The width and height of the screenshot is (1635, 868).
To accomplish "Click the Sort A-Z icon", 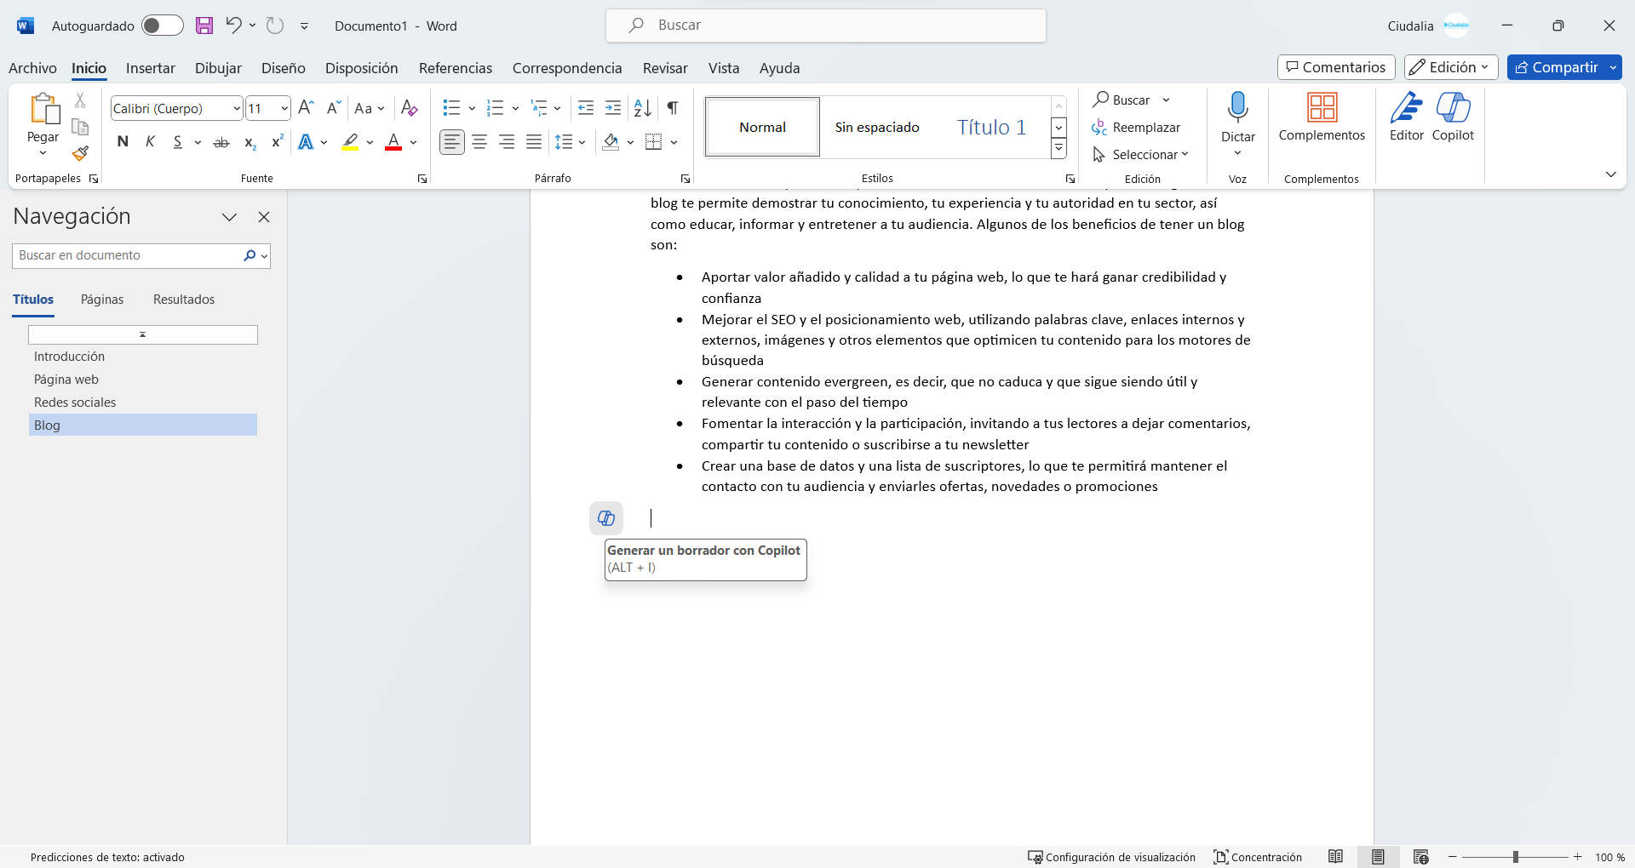I will (643, 108).
